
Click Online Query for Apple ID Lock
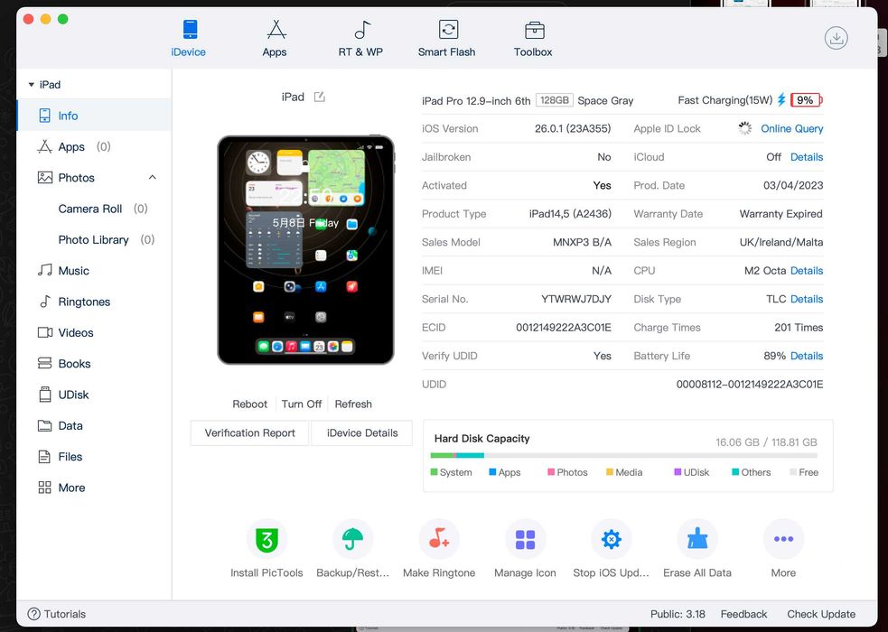(791, 128)
